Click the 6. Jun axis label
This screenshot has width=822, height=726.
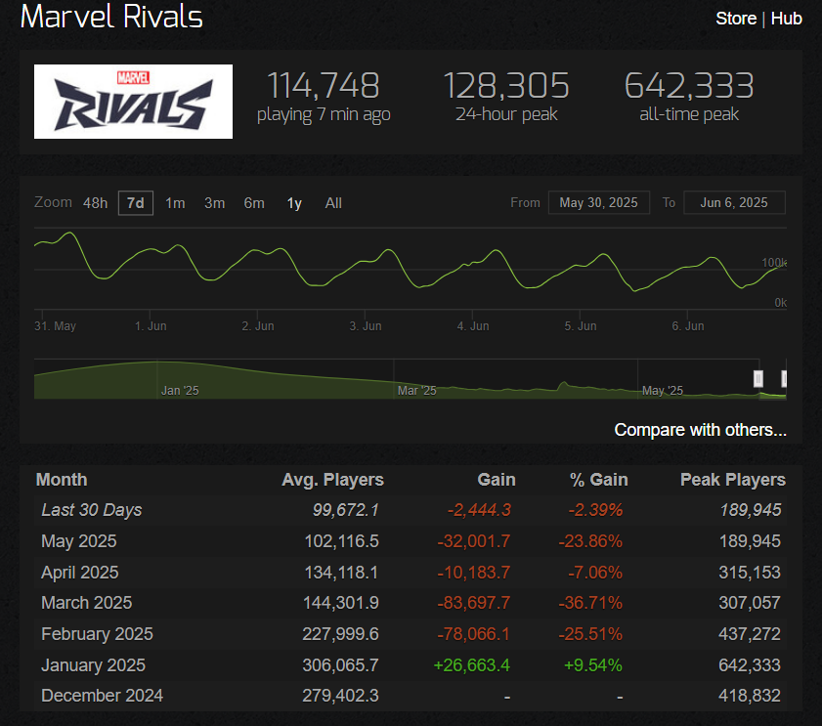pyautogui.click(x=688, y=326)
